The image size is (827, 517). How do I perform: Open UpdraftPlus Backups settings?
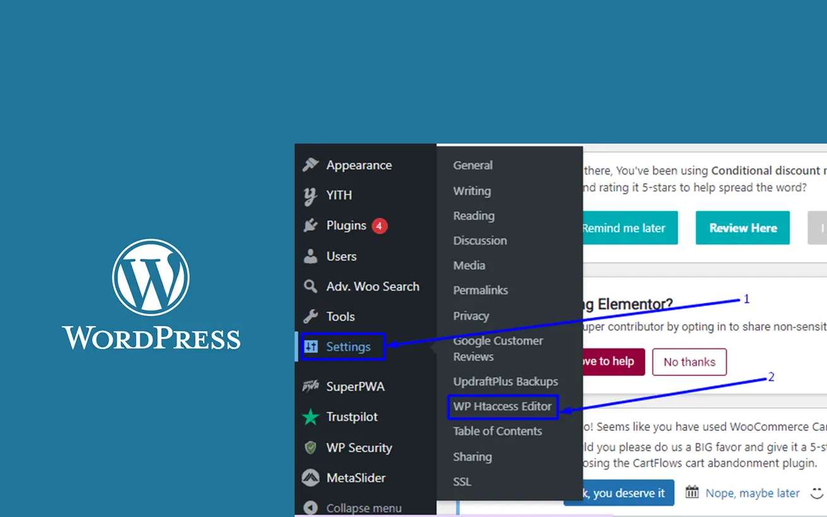(x=506, y=382)
